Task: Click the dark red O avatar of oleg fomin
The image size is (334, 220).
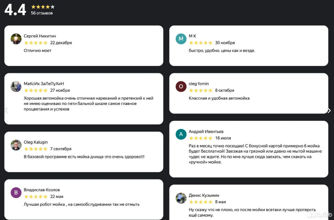Action: (x=181, y=87)
